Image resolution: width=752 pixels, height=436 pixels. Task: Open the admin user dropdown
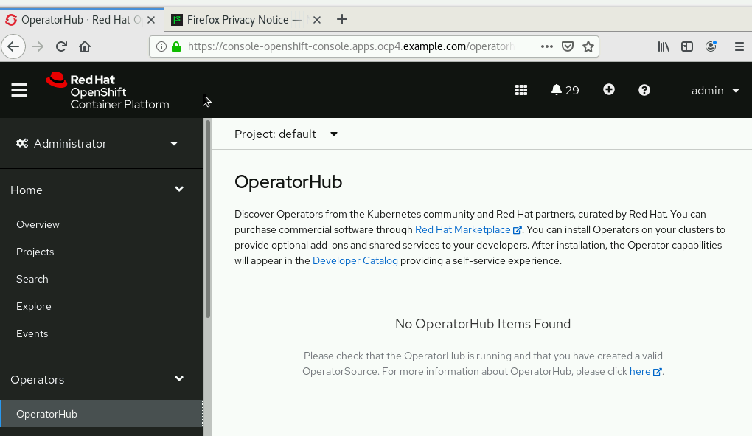715,90
